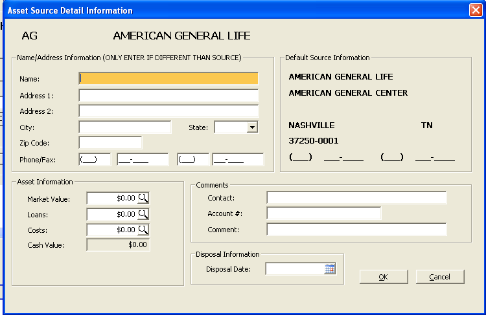The width and height of the screenshot is (486, 315).
Task: Select the Address 2 input field
Action: [x=168, y=111]
